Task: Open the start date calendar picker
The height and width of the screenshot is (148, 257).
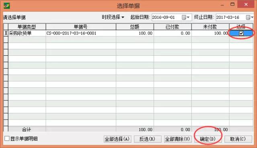Action: [x=186, y=17]
